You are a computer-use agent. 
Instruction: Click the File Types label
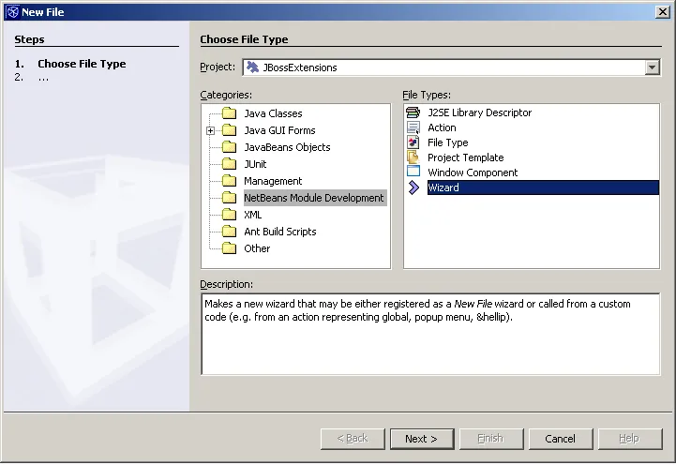coord(427,95)
